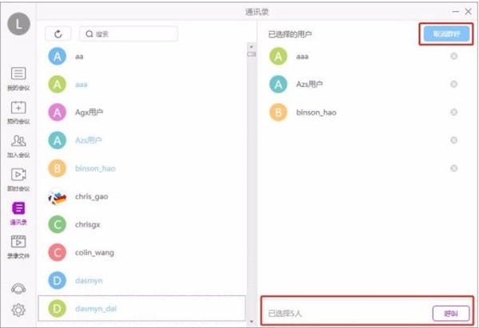The width and height of the screenshot is (479, 328).
Task: Select the contact name chris_gao
Action: point(92,196)
